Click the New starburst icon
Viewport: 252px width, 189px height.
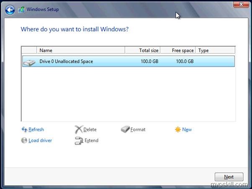click(178, 130)
